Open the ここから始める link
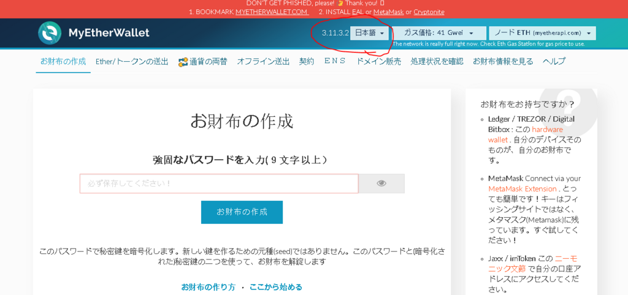This screenshot has width=628, height=295. (275, 287)
